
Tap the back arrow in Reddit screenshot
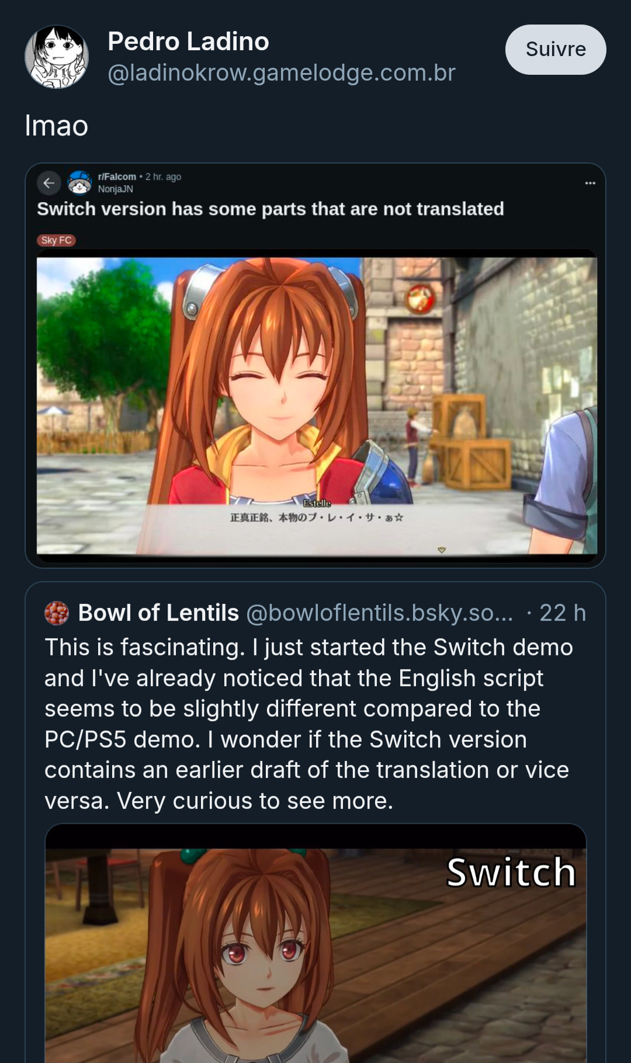49,183
